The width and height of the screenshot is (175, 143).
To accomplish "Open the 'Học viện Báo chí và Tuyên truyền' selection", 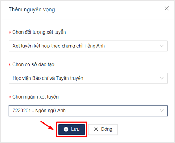I will coord(88,78).
